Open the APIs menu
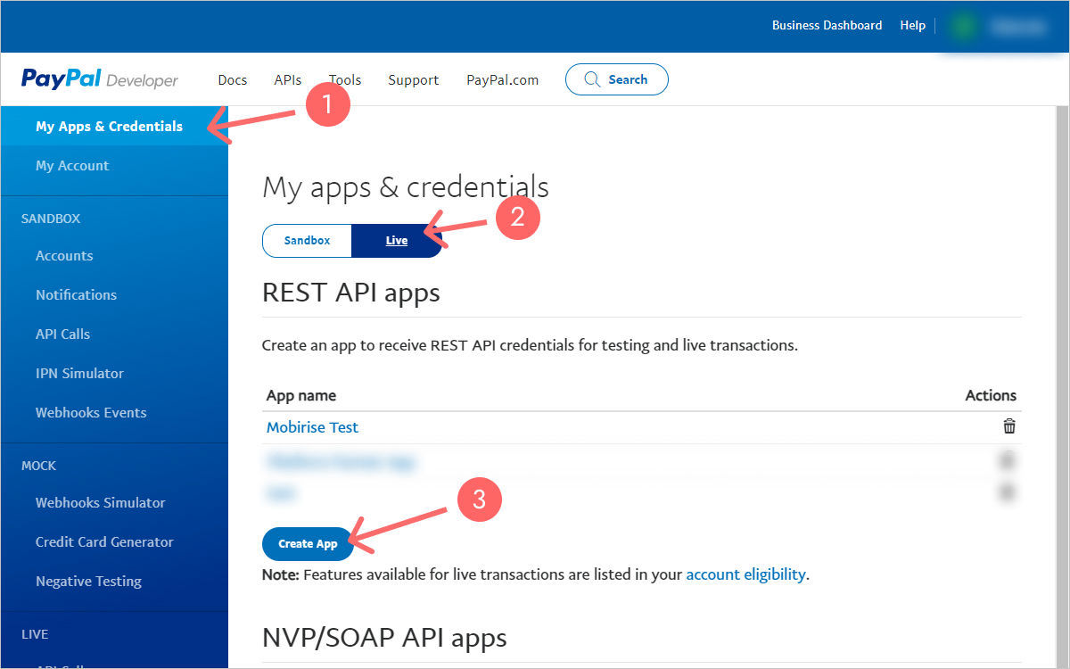Screen dimensions: 1070x669 (x=288, y=79)
